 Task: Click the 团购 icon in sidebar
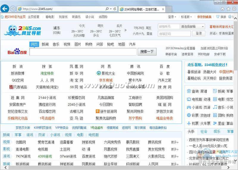215,115
